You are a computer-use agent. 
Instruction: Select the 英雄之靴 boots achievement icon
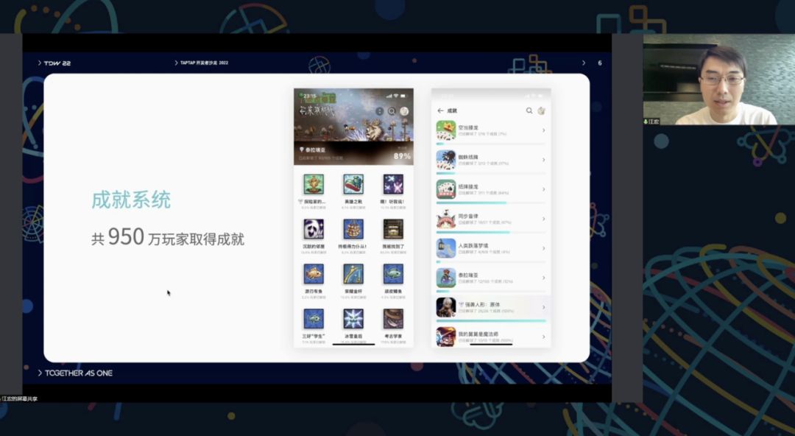353,184
